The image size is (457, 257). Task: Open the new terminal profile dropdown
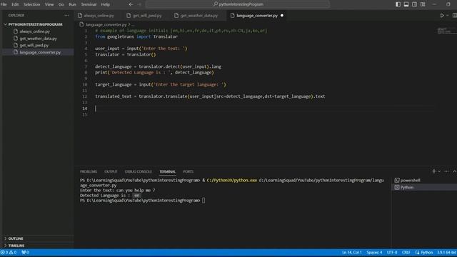439,171
